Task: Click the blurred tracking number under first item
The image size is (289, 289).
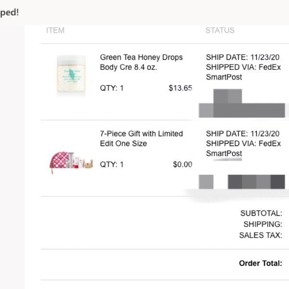Action: pos(242,103)
